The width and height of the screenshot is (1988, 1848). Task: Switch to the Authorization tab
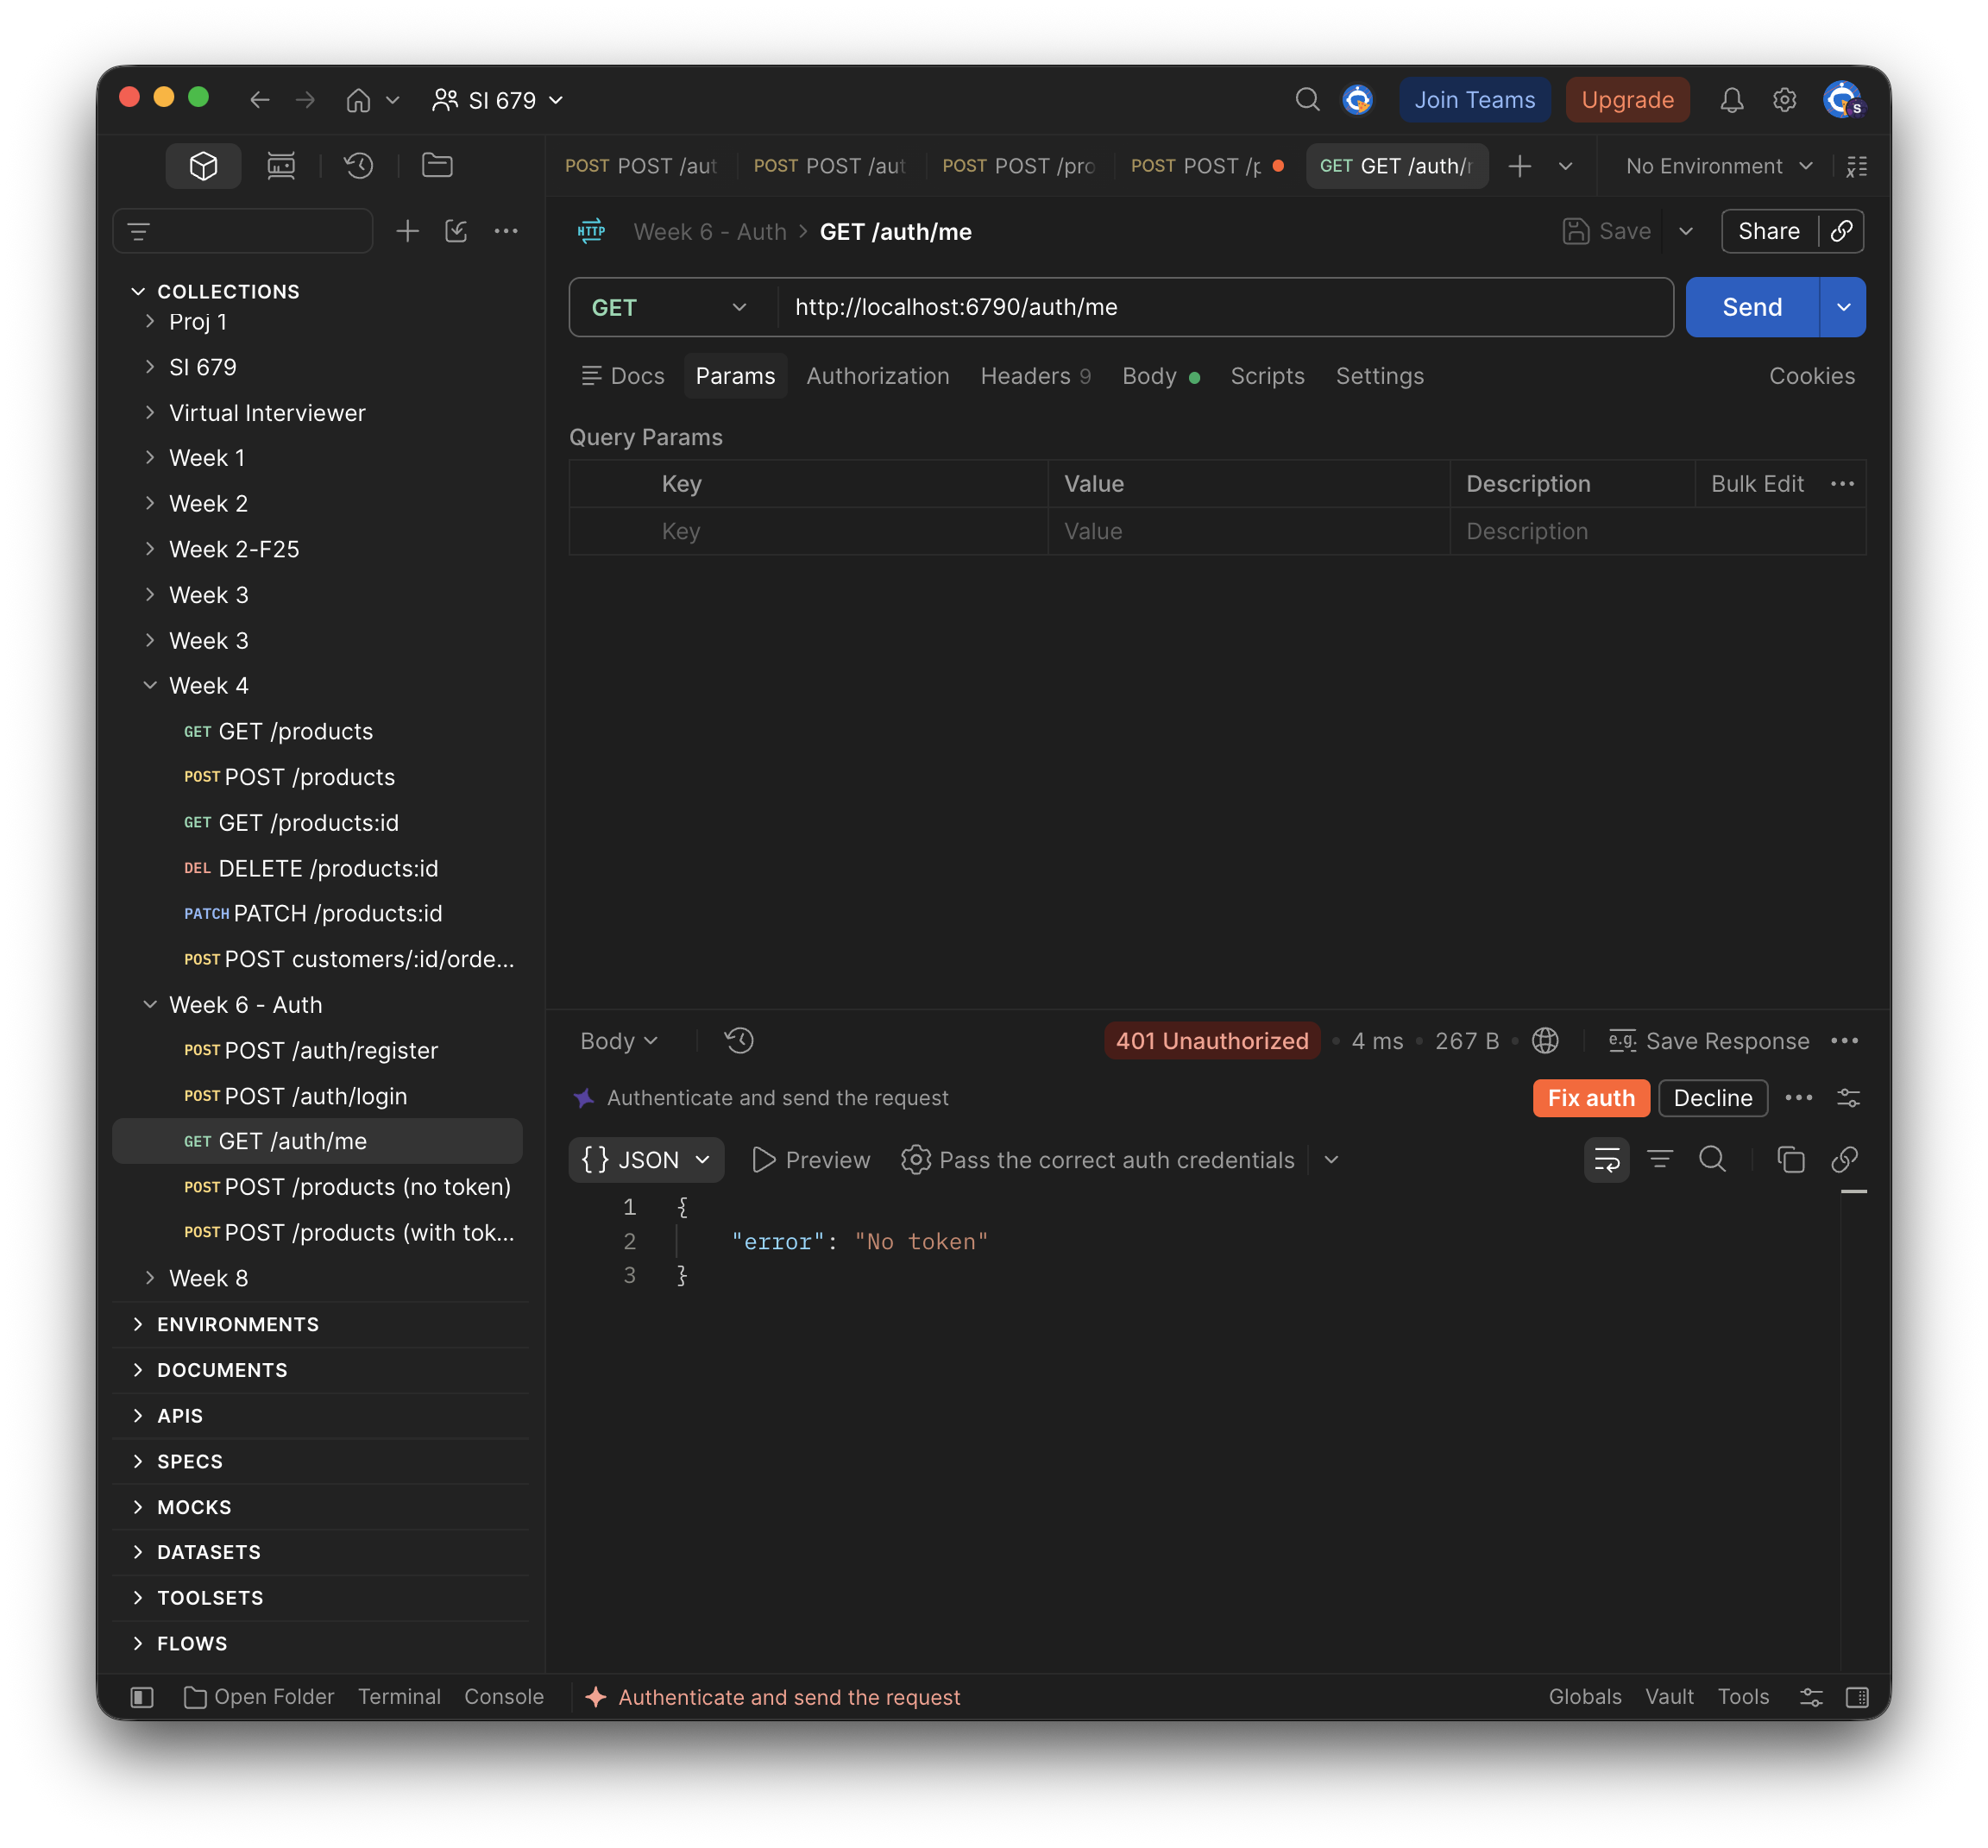coord(878,376)
